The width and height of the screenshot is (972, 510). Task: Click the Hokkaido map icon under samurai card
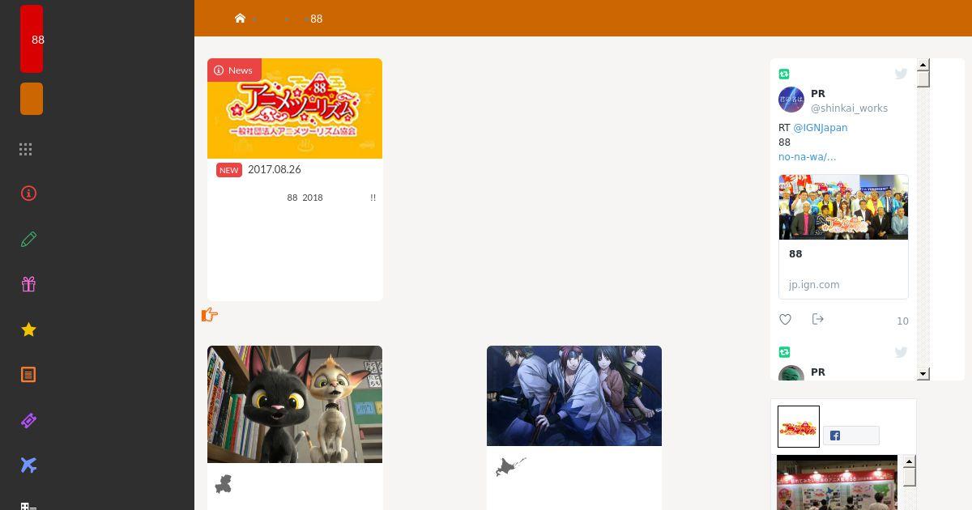(510, 466)
